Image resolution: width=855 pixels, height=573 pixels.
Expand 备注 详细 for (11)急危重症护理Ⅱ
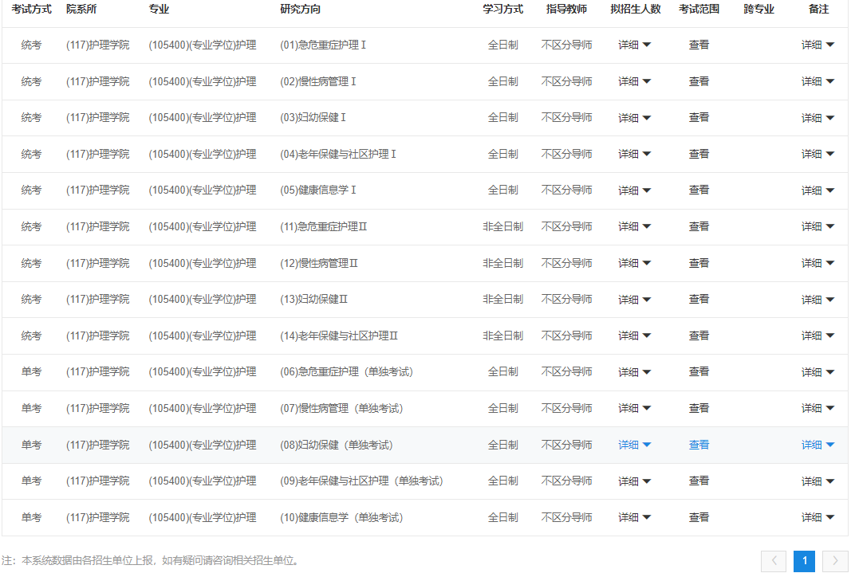click(818, 226)
